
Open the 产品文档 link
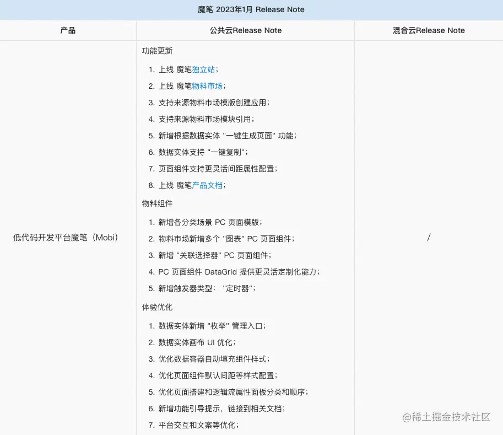click(207, 185)
